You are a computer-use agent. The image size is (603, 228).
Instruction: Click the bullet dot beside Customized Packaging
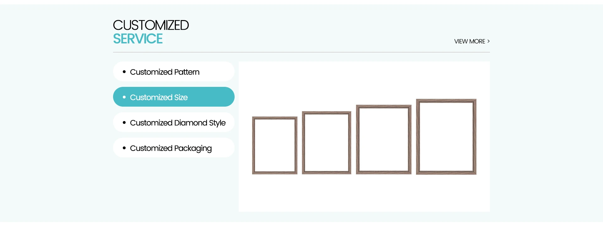point(124,148)
